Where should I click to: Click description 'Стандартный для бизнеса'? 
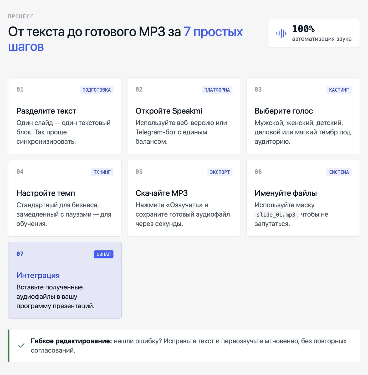64,214
